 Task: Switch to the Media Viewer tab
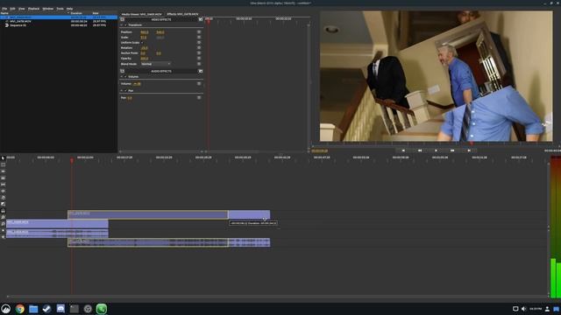[141, 14]
